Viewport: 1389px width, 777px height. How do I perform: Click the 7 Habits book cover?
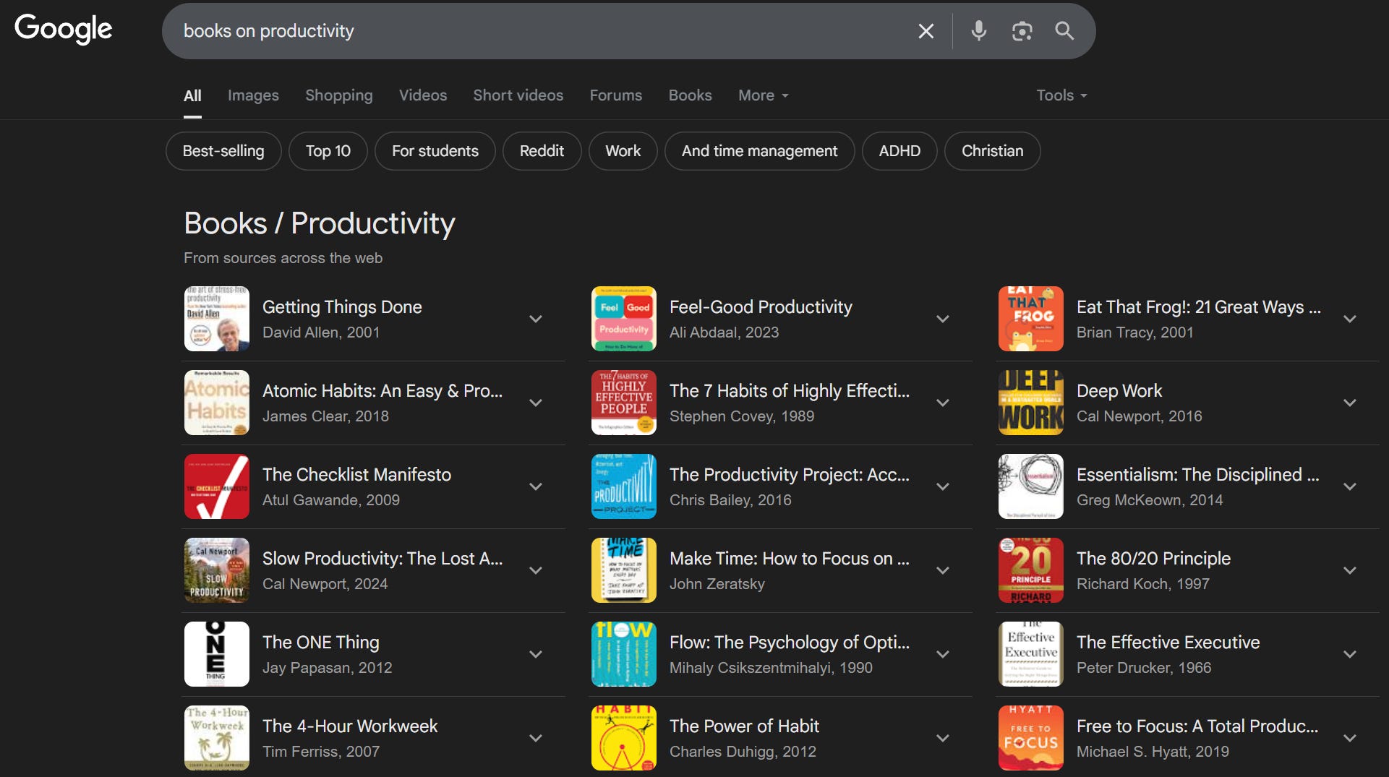(624, 403)
